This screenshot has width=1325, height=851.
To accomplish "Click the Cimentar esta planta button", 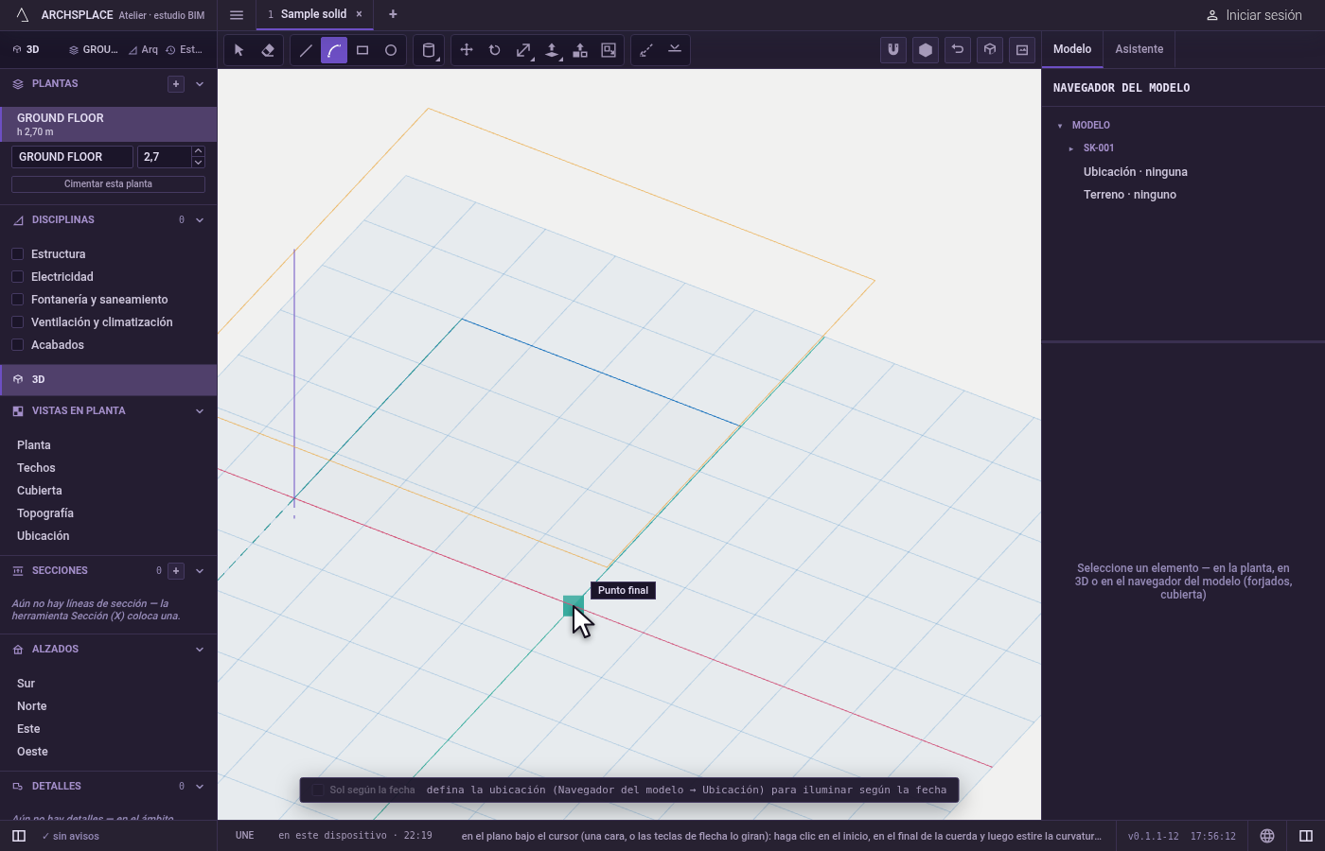I will click(x=108, y=184).
